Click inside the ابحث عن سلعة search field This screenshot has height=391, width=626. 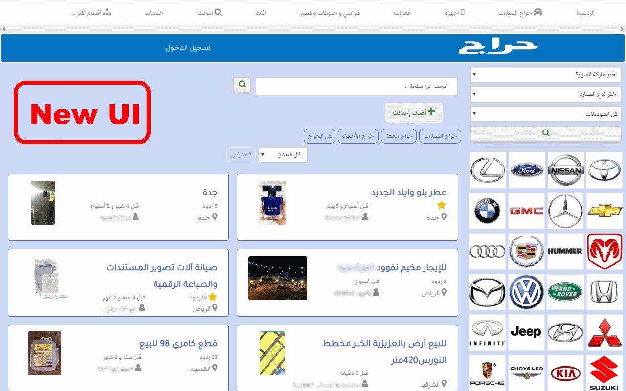[357, 86]
